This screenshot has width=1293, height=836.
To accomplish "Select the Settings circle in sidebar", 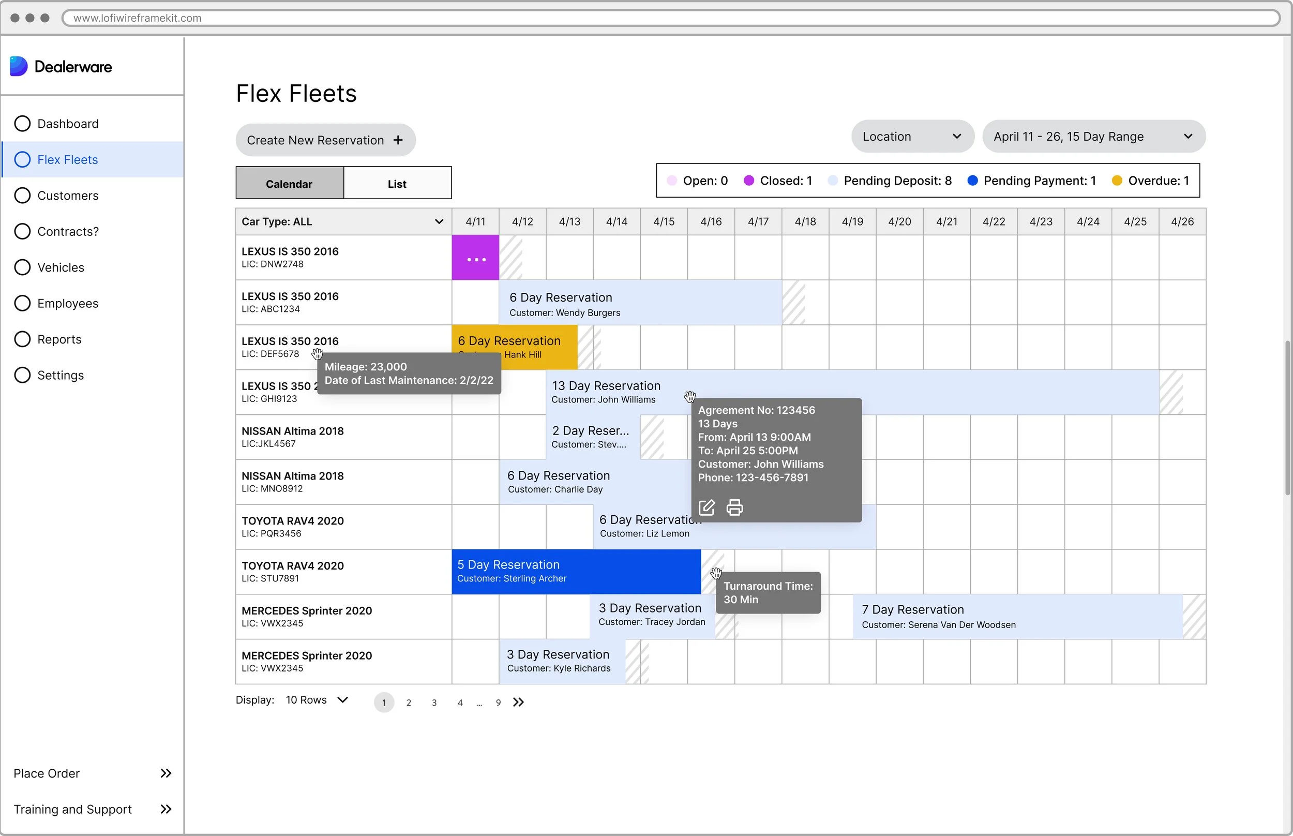I will [x=22, y=375].
